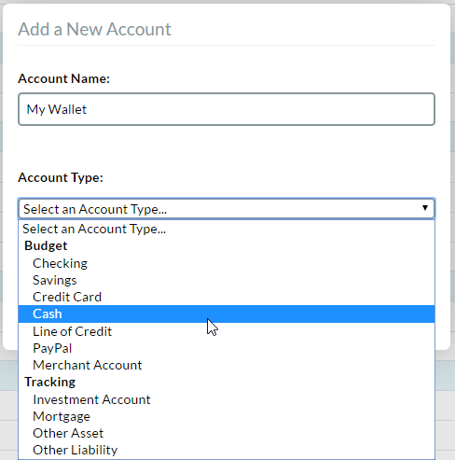Screen dimensions: 455x460
Task: Click the Account Name input field
Action: tap(227, 109)
